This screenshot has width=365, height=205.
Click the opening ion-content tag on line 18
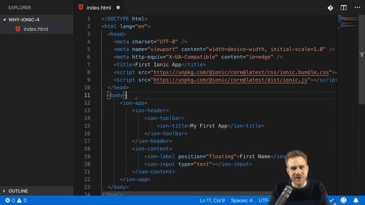click(x=152, y=149)
